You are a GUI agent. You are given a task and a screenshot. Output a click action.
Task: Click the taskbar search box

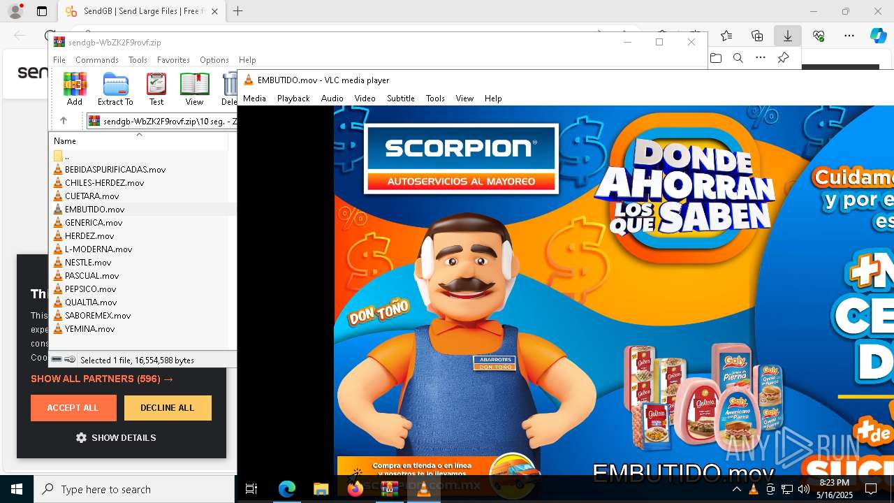(134, 489)
